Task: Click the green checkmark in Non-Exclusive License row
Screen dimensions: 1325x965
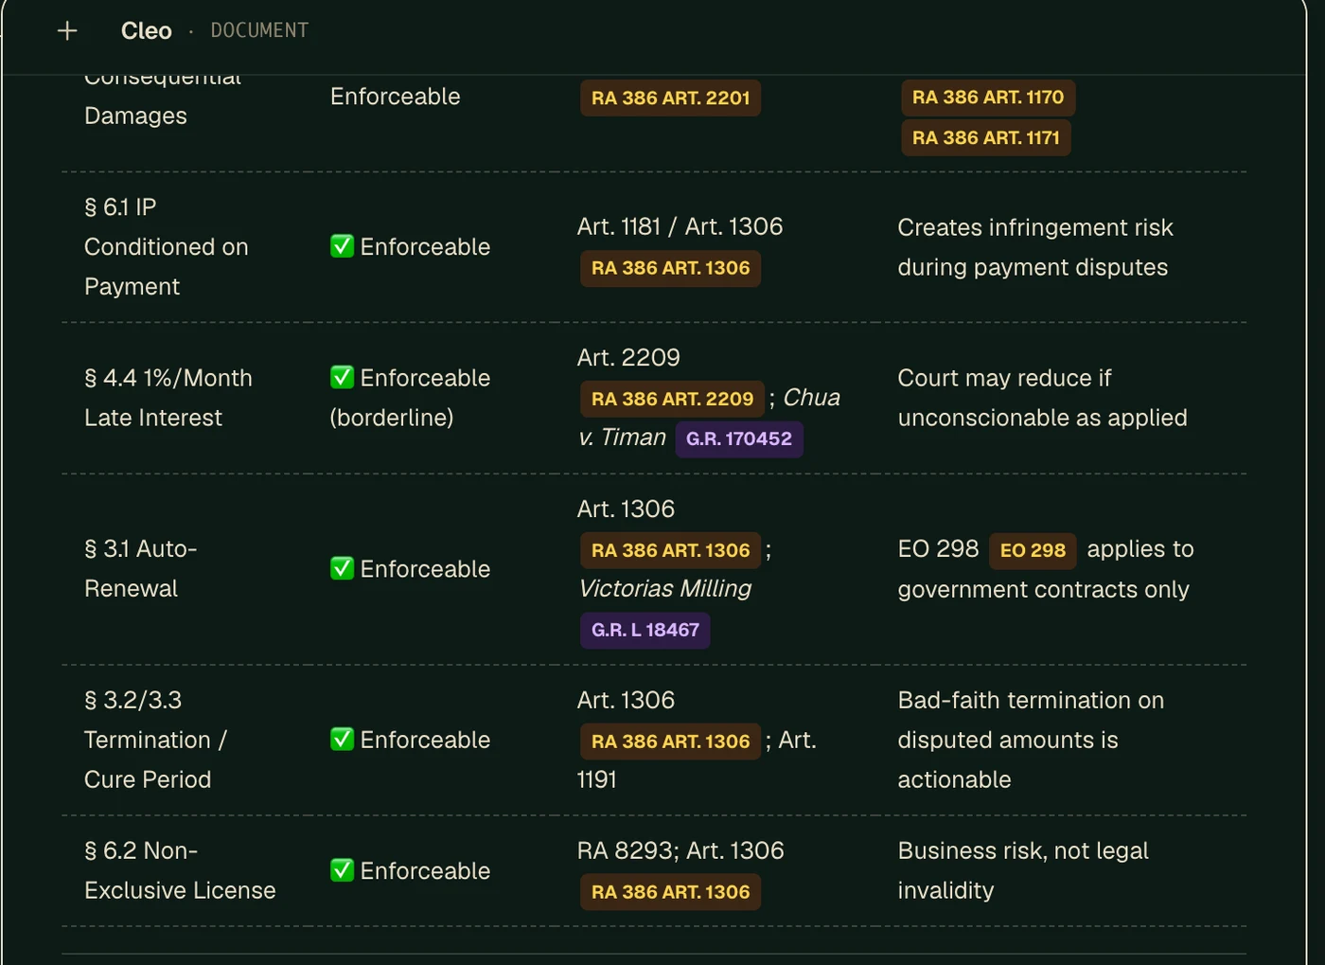Action: pos(342,870)
